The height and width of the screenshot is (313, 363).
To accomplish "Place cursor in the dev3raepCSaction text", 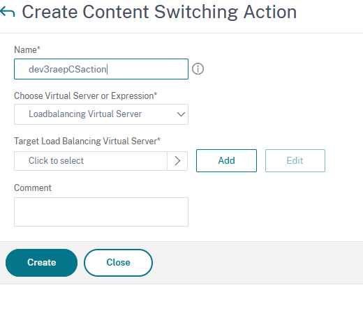I will tap(68, 69).
